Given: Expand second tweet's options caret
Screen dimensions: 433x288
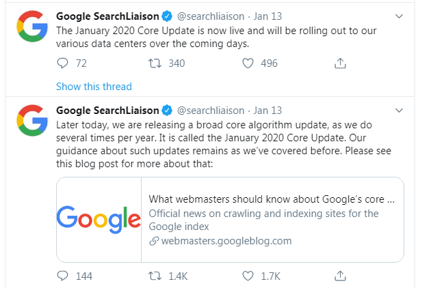Looking at the screenshot, I should point(399,109).
